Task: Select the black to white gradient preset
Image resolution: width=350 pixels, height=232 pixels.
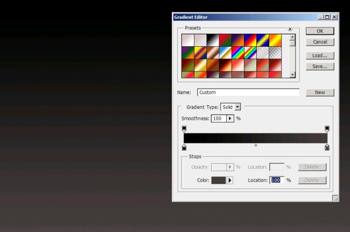Action: coord(213,40)
